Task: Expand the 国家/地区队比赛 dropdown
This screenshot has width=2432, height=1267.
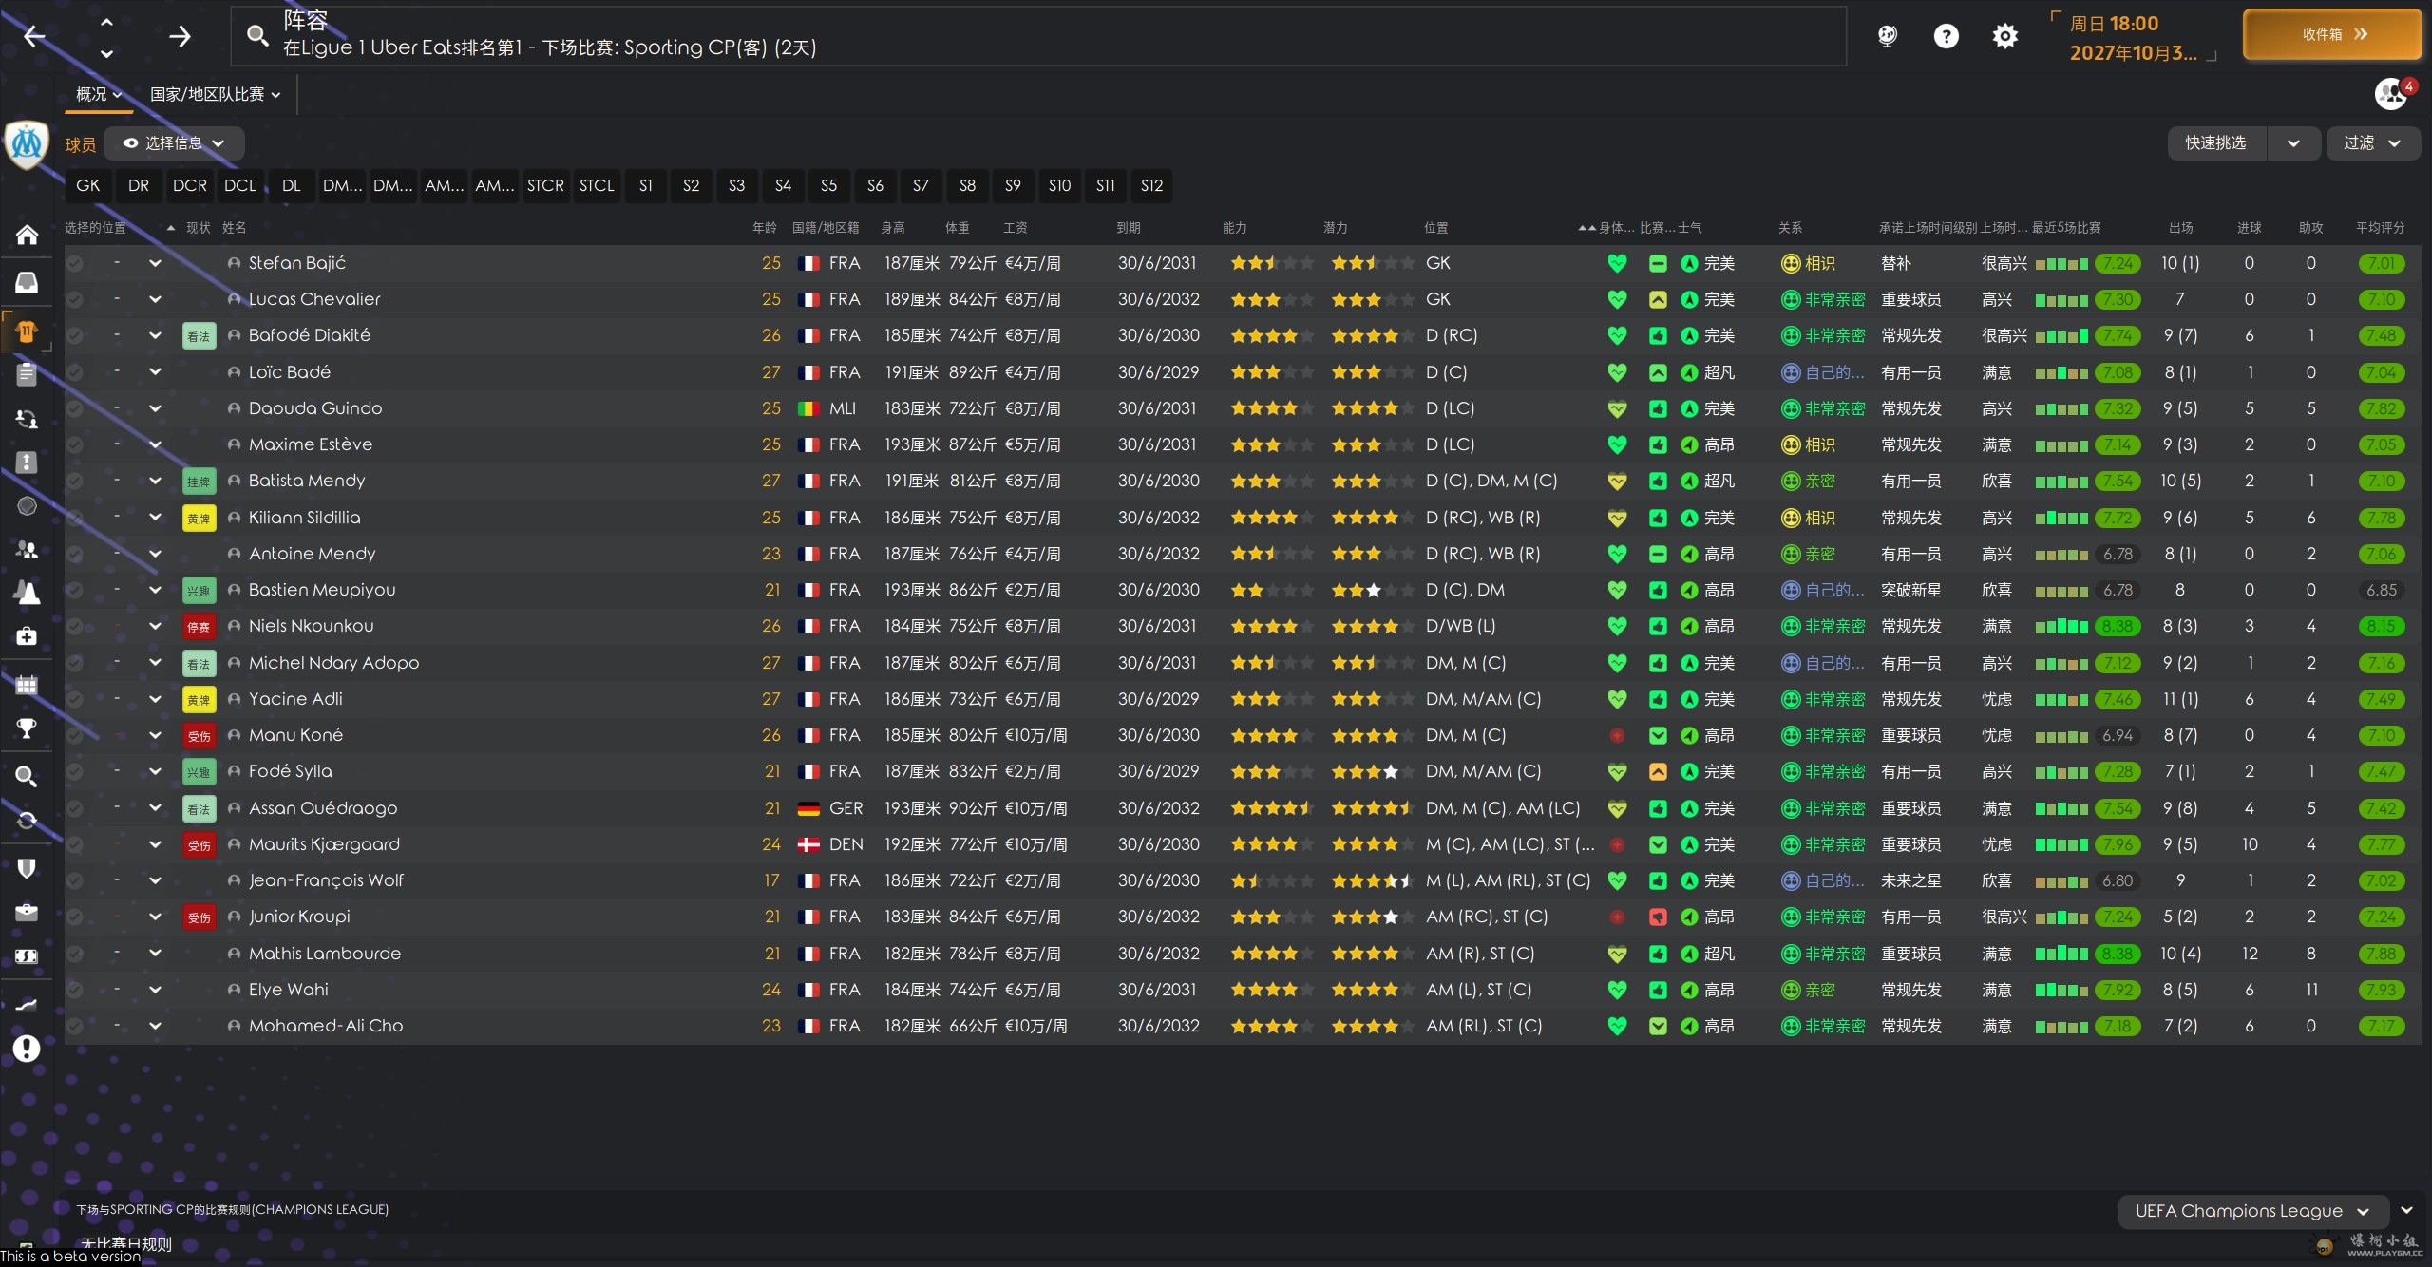Action: [x=216, y=94]
